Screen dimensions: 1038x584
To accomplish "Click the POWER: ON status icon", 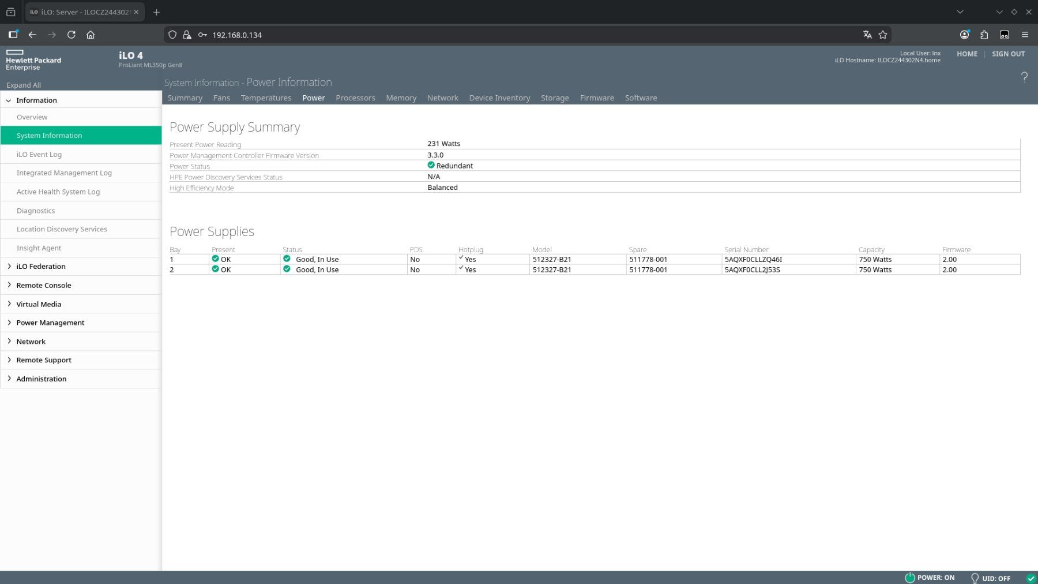I will [x=910, y=578].
